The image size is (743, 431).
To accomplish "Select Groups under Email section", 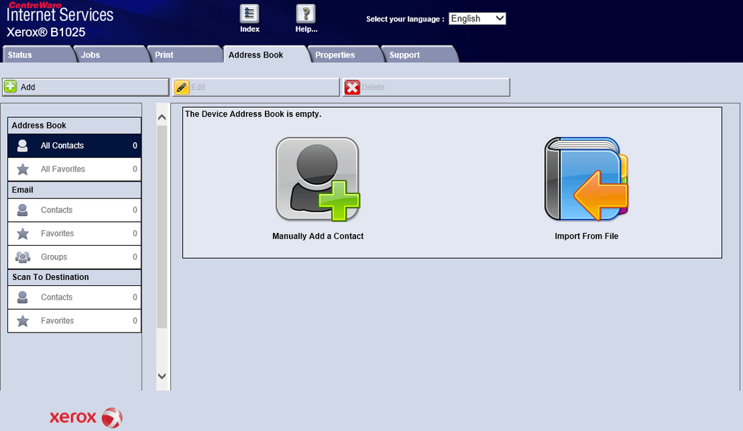I will coord(75,257).
